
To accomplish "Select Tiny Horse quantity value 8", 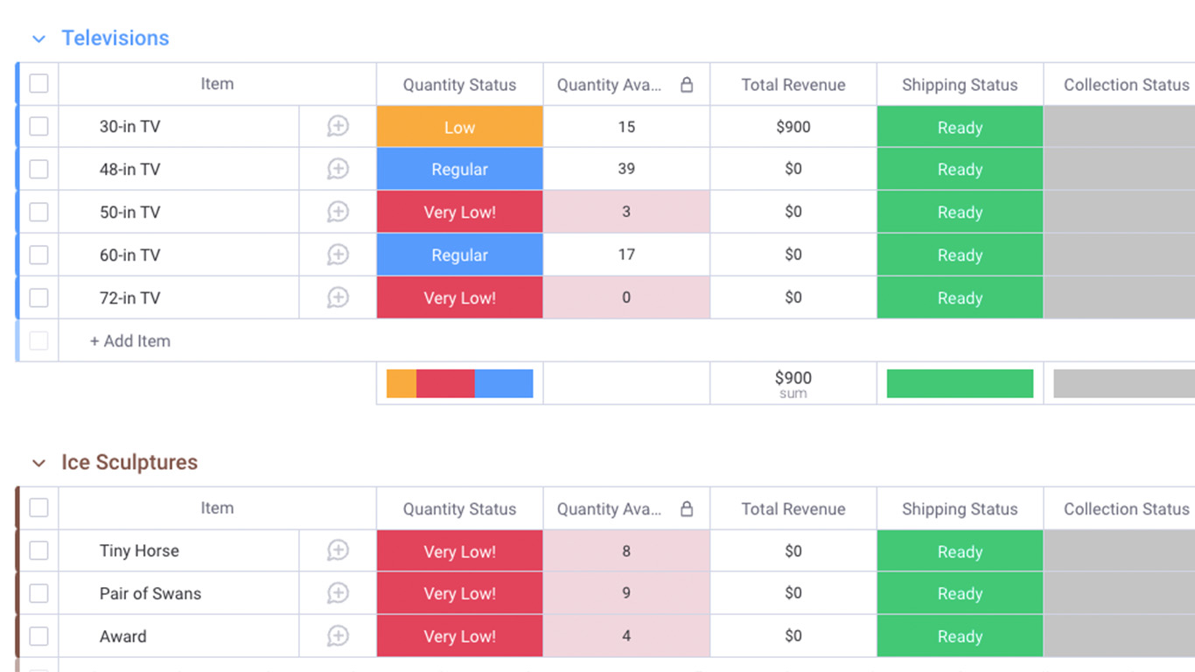I will (x=626, y=551).
